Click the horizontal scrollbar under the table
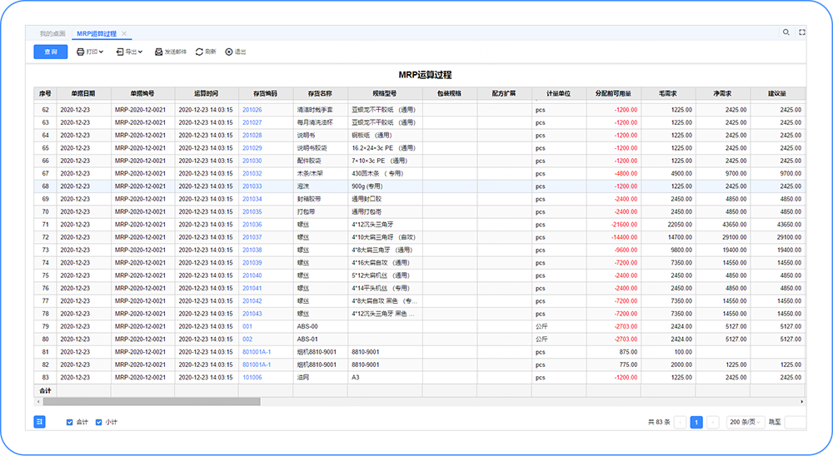Viewport: 833px width, 456px height. point(150,401)
